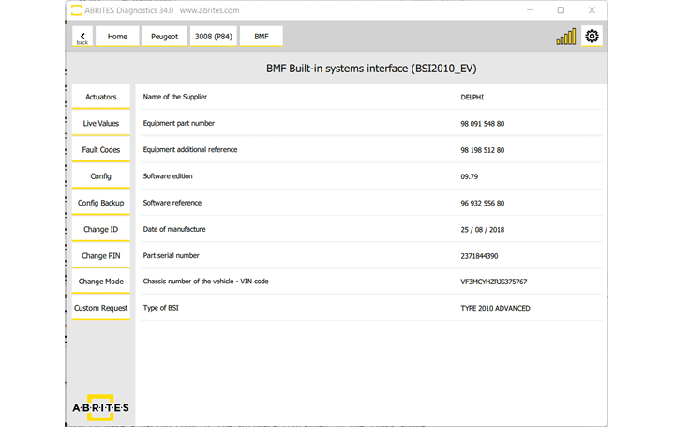
Task: Open the settings gear icon
Action: coord(592,37)
